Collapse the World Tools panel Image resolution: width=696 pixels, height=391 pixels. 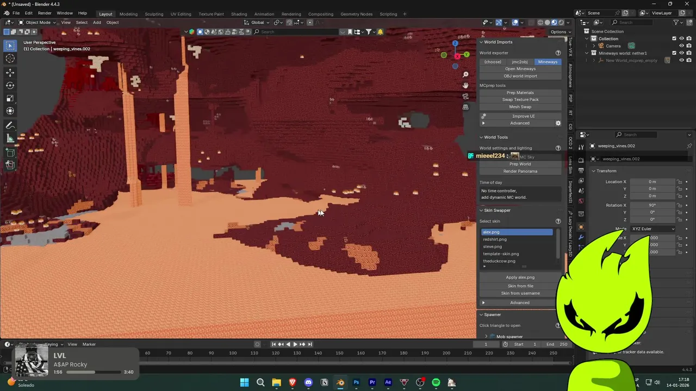click(481, 137)
